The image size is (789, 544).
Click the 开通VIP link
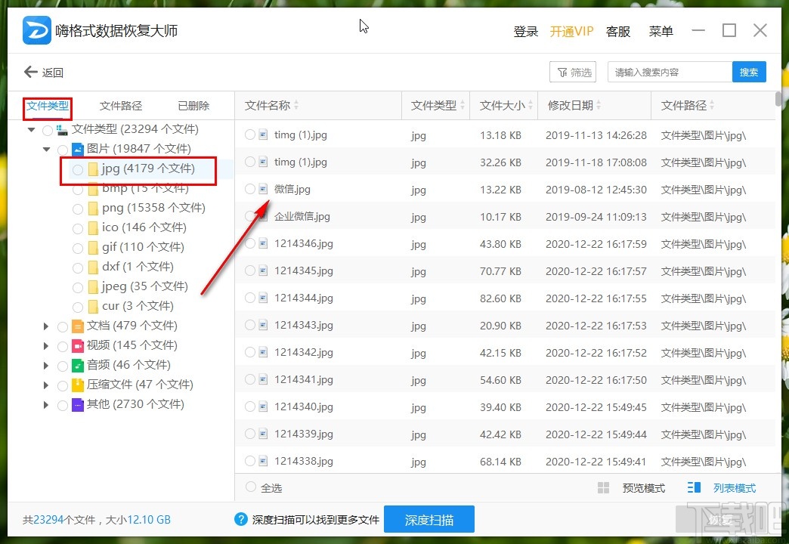pos(571,31)
